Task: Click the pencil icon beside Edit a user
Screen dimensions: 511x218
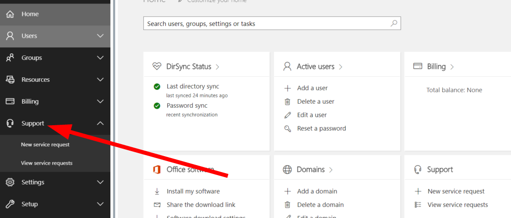Action: click(287, 115)
